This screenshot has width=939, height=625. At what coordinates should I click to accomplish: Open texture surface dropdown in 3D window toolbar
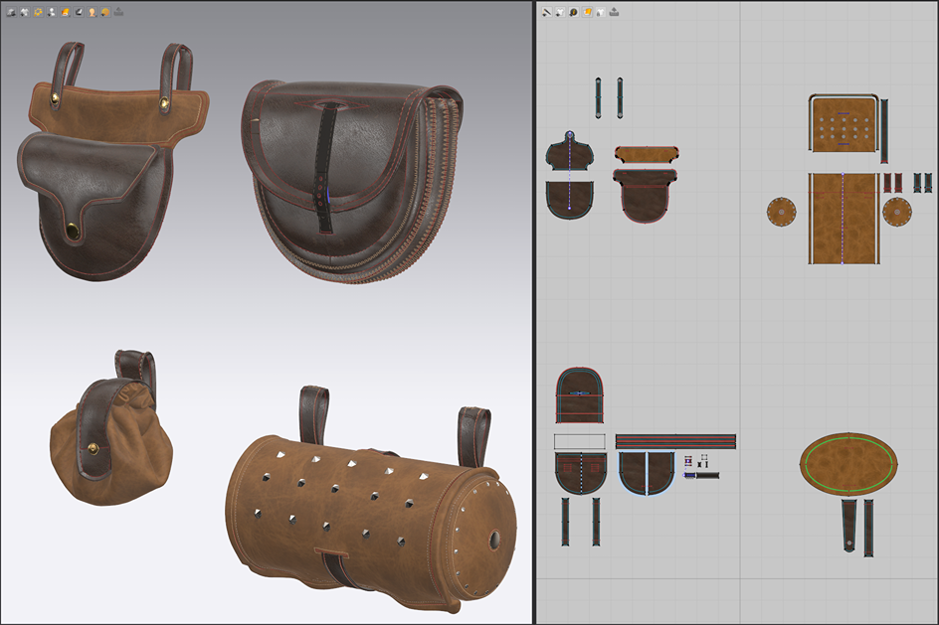point(65,12)
